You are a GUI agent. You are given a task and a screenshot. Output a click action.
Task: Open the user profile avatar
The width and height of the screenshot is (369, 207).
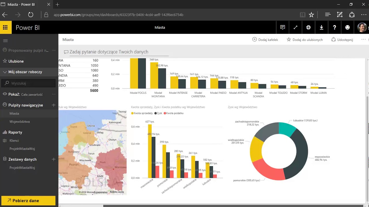(362, 28)
